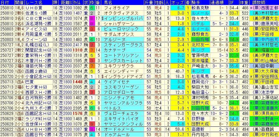Click white frame 1 cell in 月岡温泉 row

92,34
